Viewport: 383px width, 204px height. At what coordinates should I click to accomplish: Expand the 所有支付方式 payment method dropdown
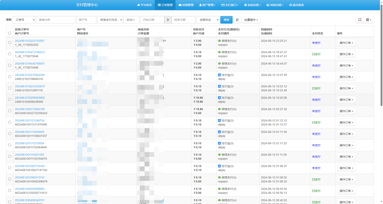pyautogui.click(x=110, y=20)
